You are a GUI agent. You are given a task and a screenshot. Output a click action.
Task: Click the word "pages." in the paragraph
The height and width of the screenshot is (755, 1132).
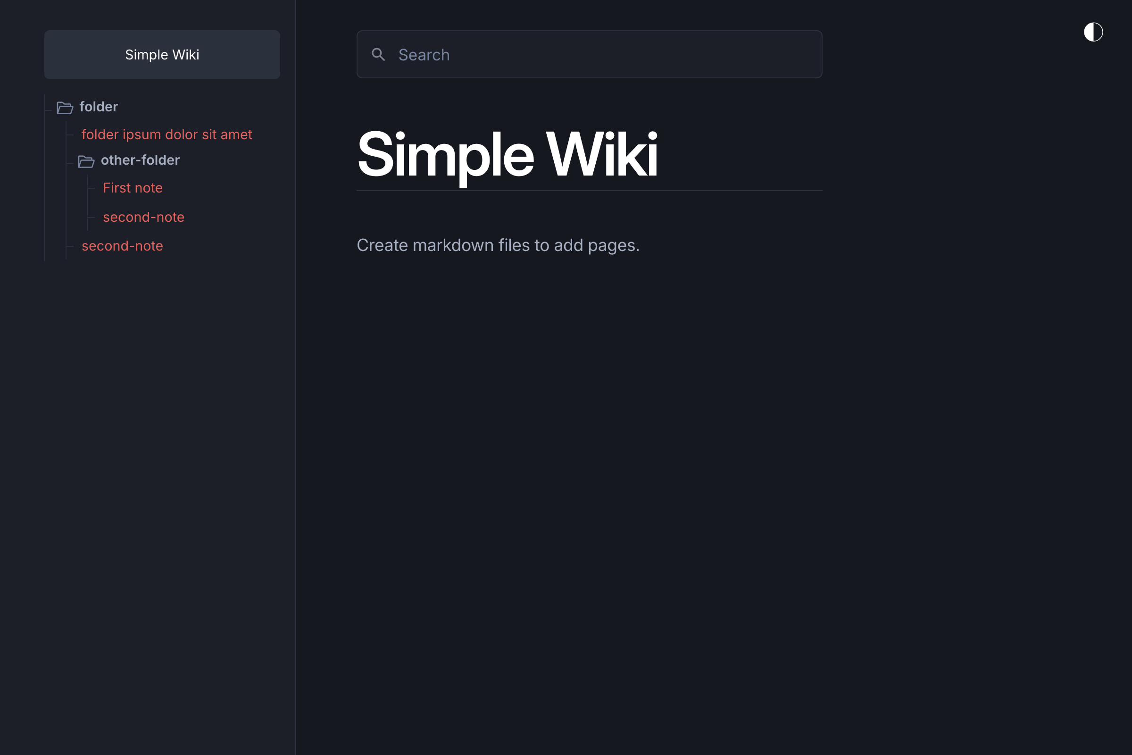point(614,245)
